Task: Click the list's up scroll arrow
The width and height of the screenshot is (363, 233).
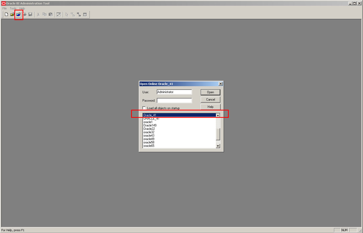Action: (218, 115)
